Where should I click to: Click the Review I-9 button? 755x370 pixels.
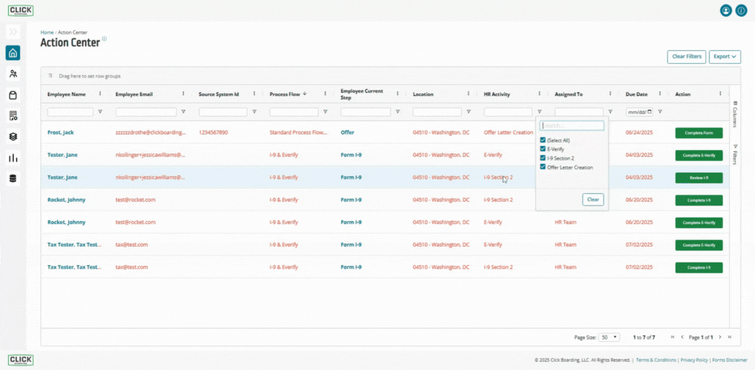click(x=699, y=177)
